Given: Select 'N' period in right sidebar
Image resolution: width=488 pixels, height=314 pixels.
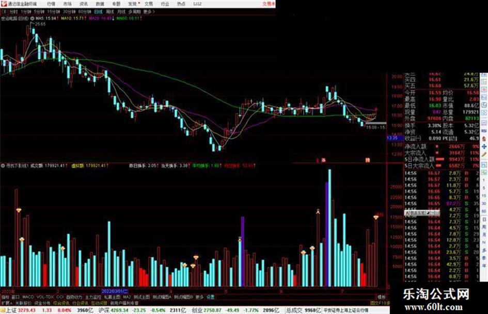Looking at the screenshot, I should point(484,242).
